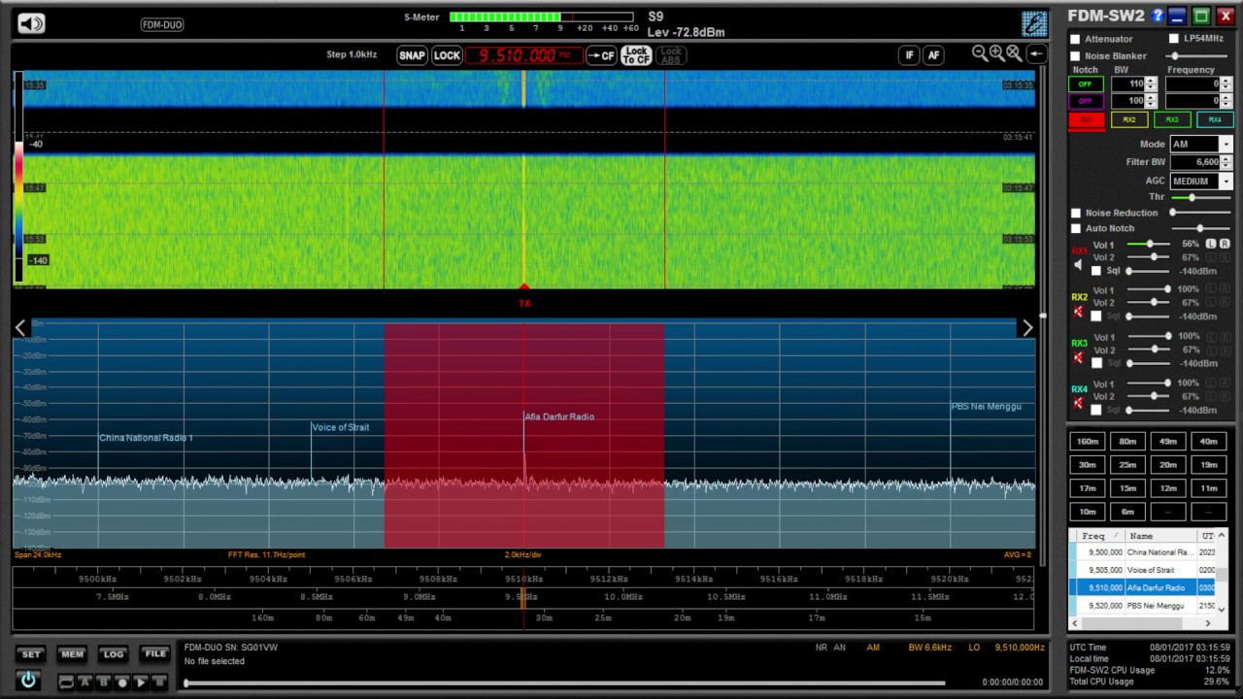Click Lock To CF button

click(x=636, y=55)
